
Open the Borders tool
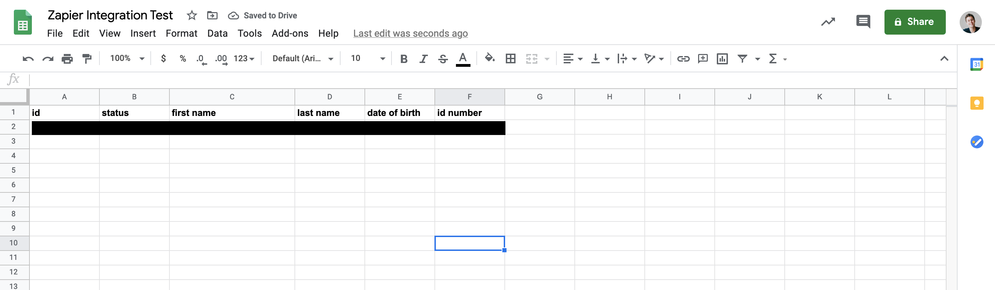511,58
